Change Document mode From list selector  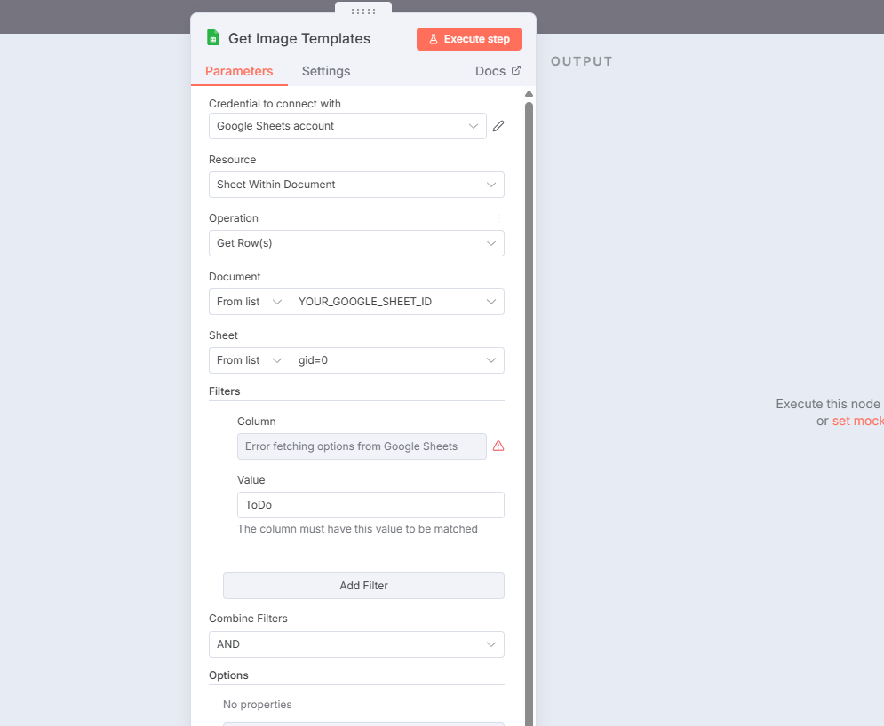click(250, 302)
